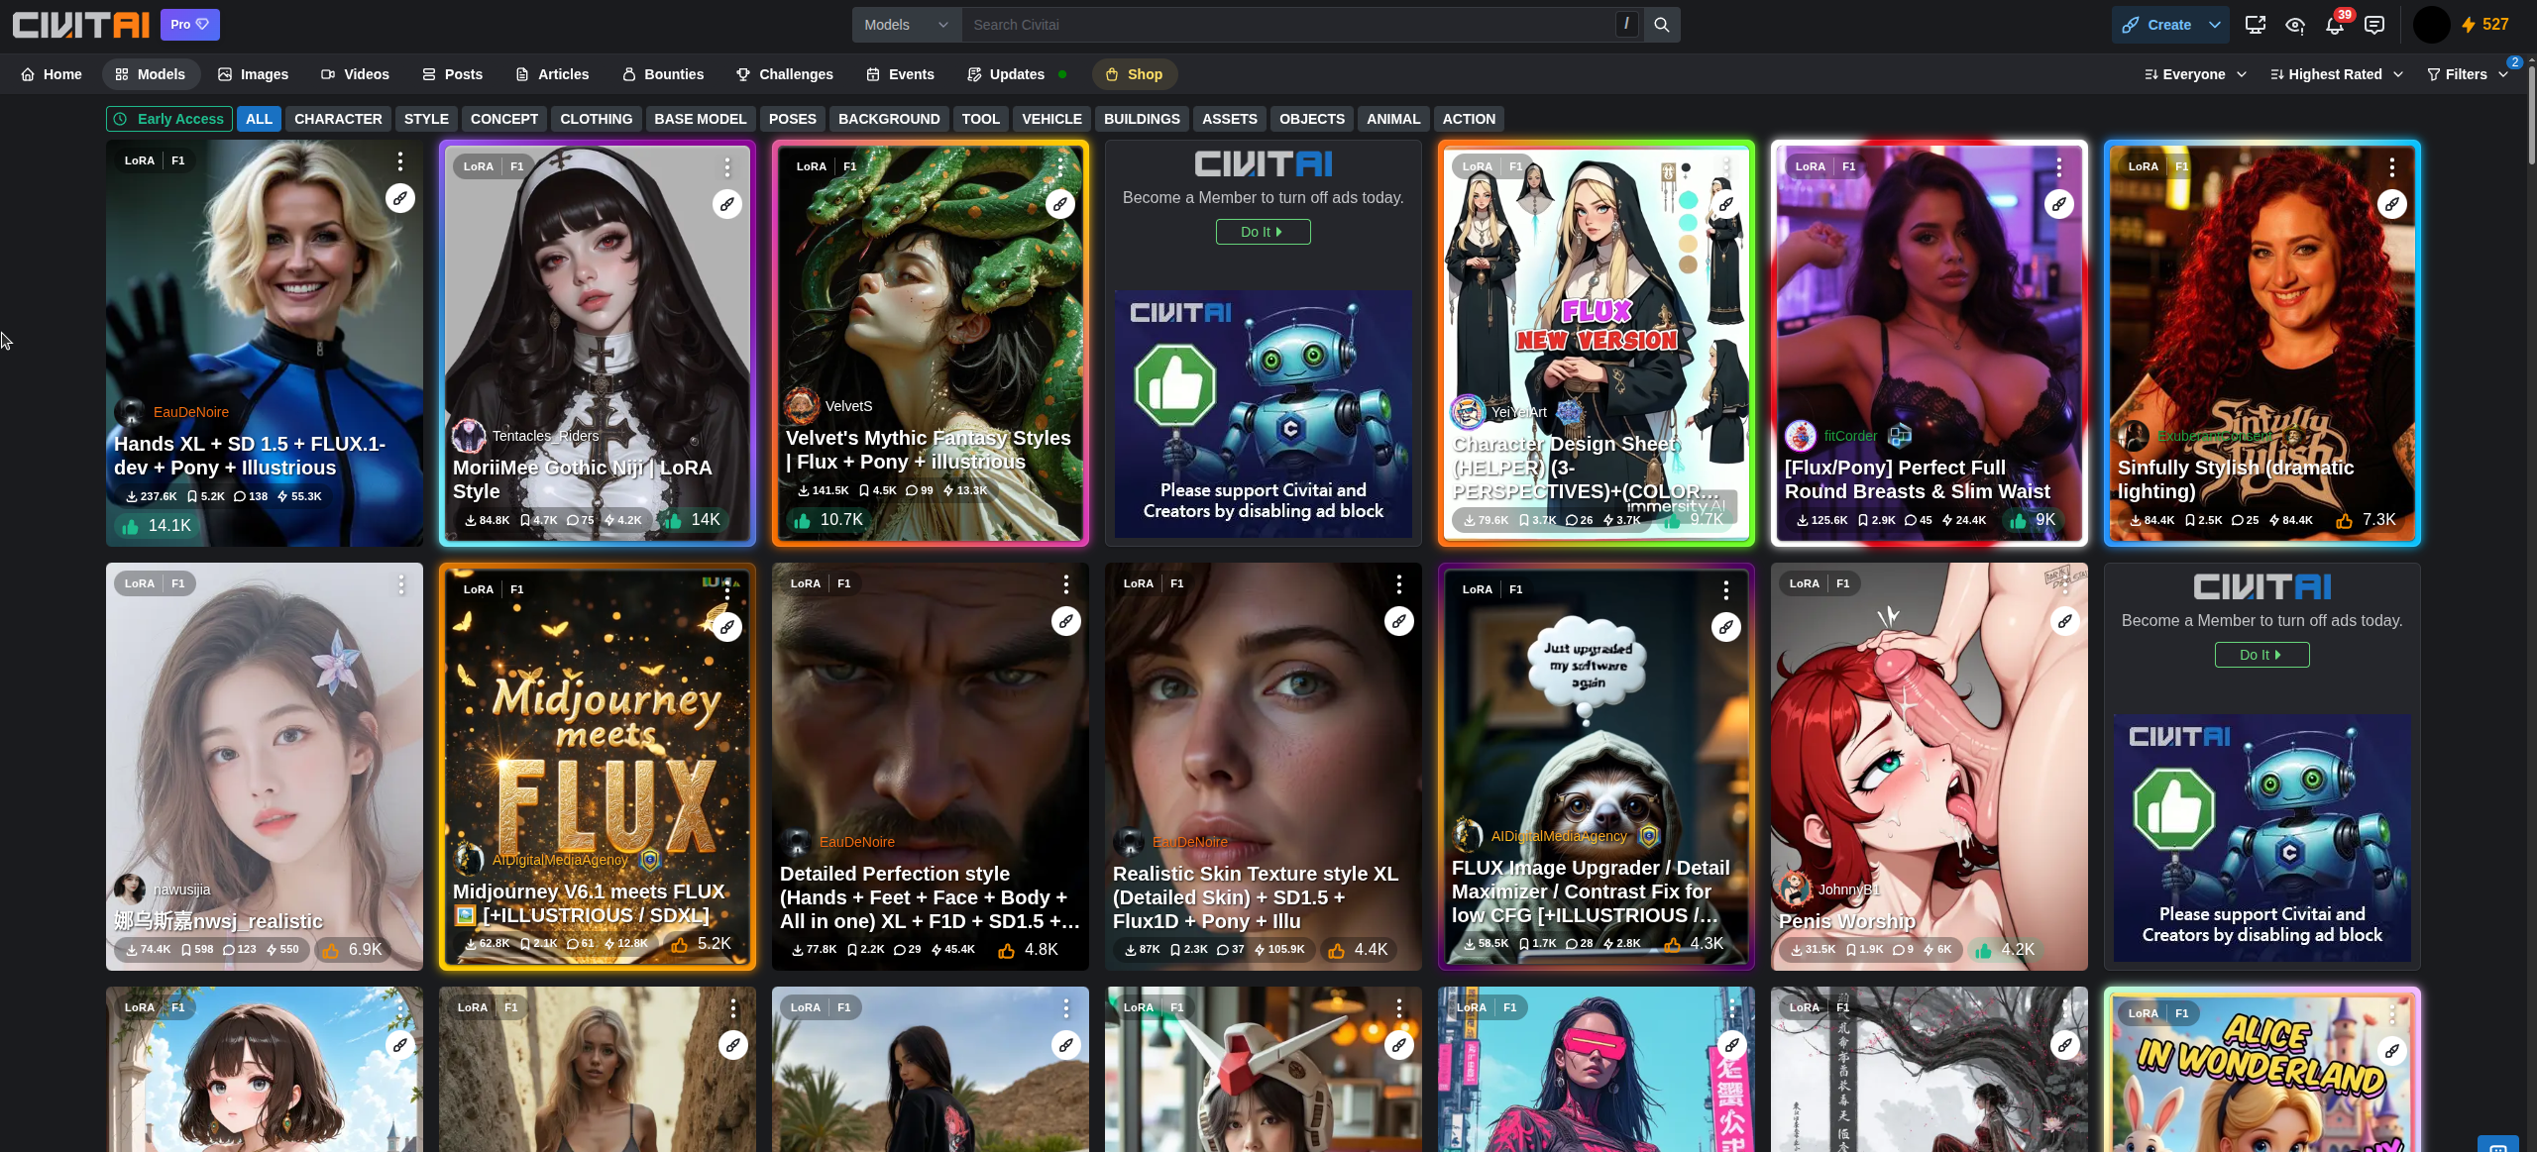Expand the Everyone feed dropdown

point(2195,74)
